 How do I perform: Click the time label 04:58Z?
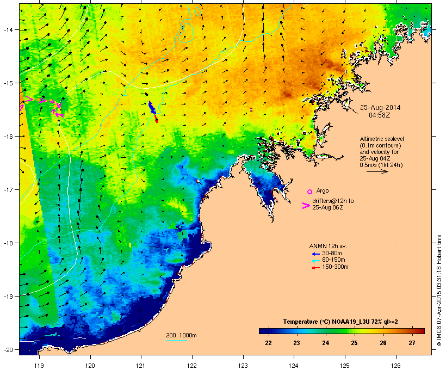(x=380, y=115)
